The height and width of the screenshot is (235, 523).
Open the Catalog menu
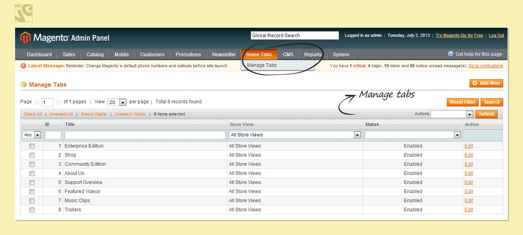(95, 55)
